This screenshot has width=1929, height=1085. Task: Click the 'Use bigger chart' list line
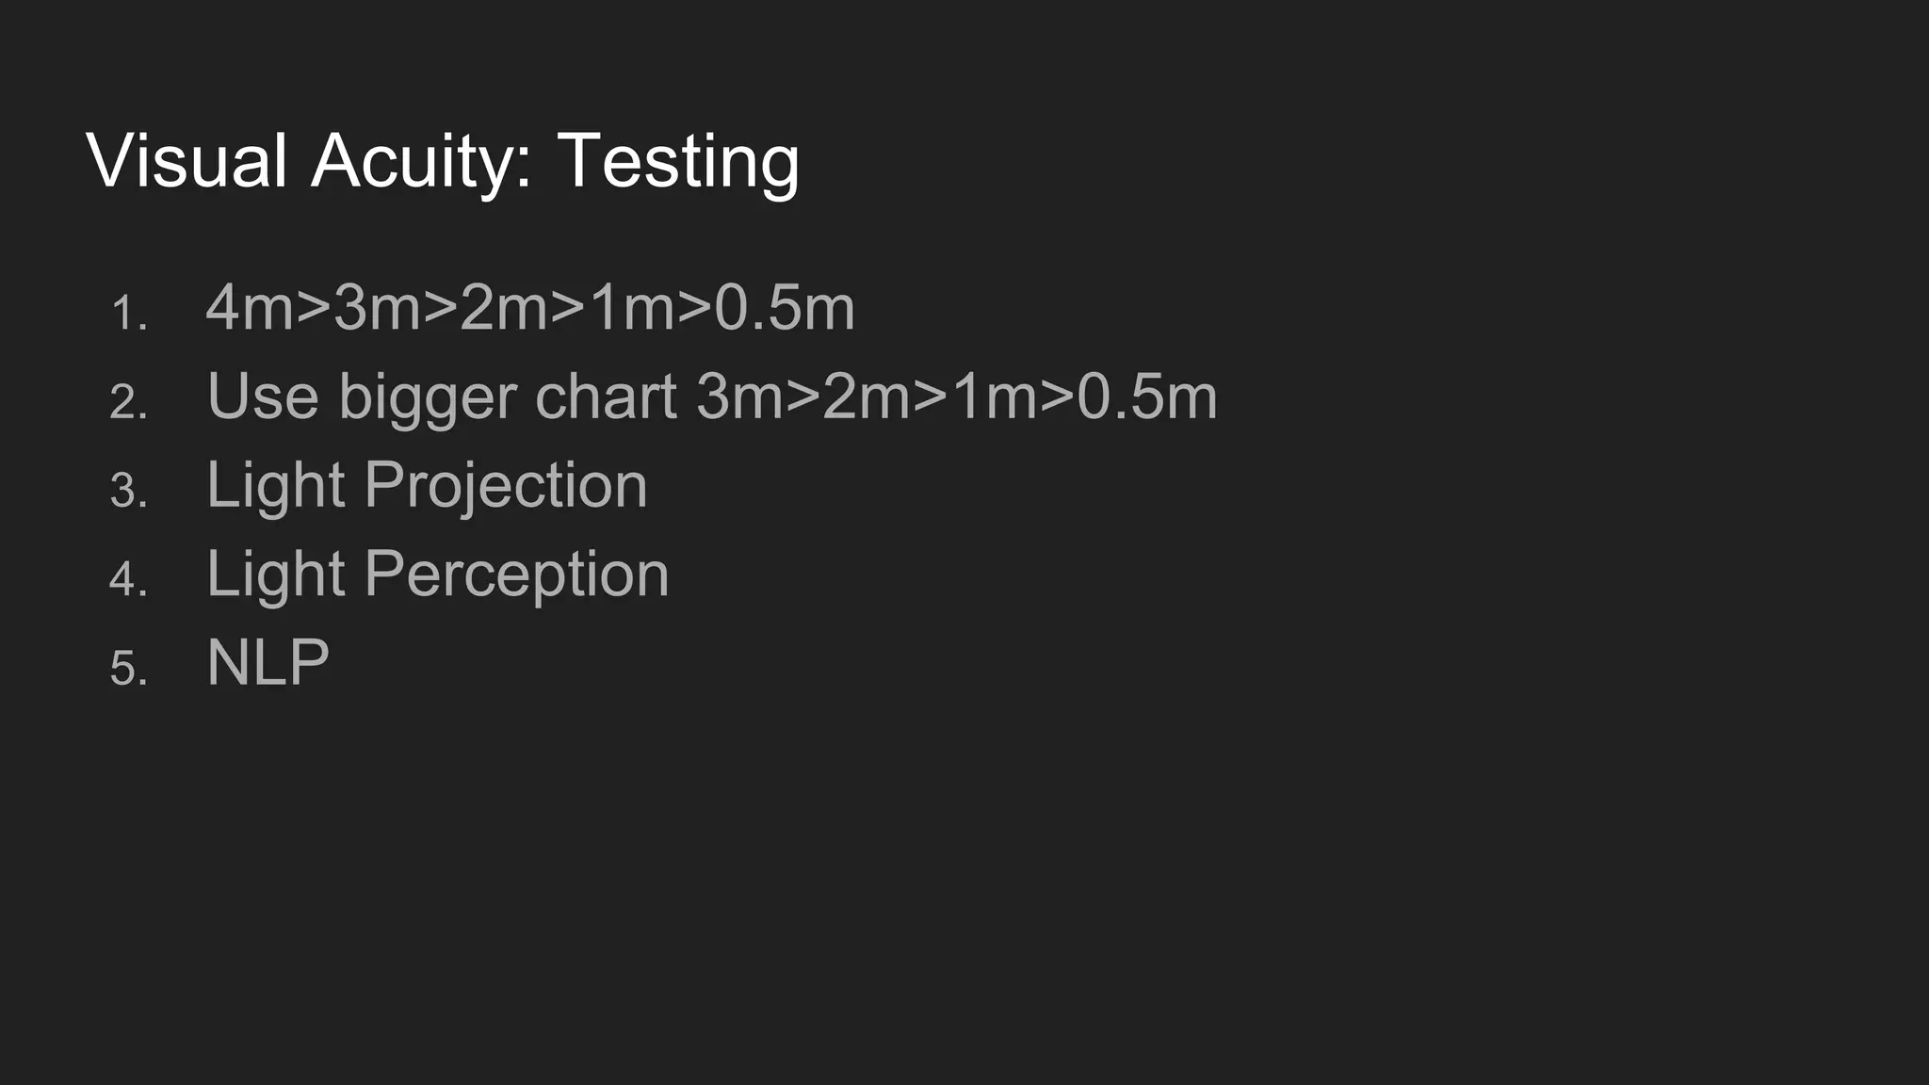711,397
